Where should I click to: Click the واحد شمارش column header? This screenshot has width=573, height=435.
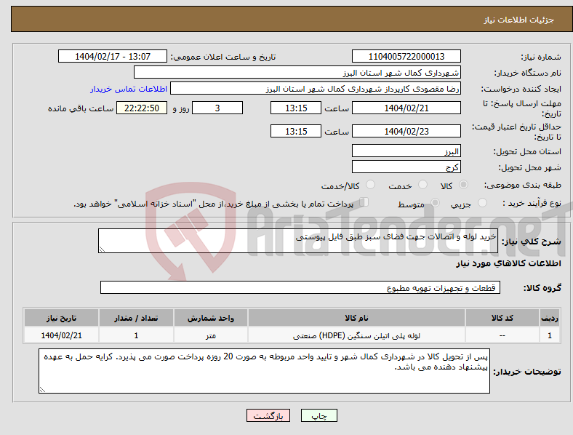point(210,318)
